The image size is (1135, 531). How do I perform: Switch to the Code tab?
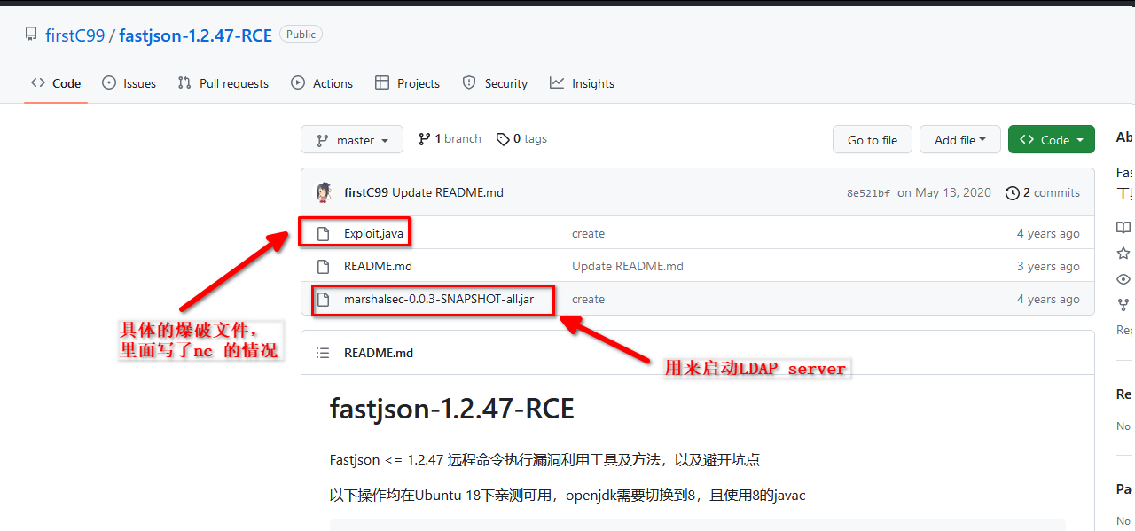[x=56, y=83]
